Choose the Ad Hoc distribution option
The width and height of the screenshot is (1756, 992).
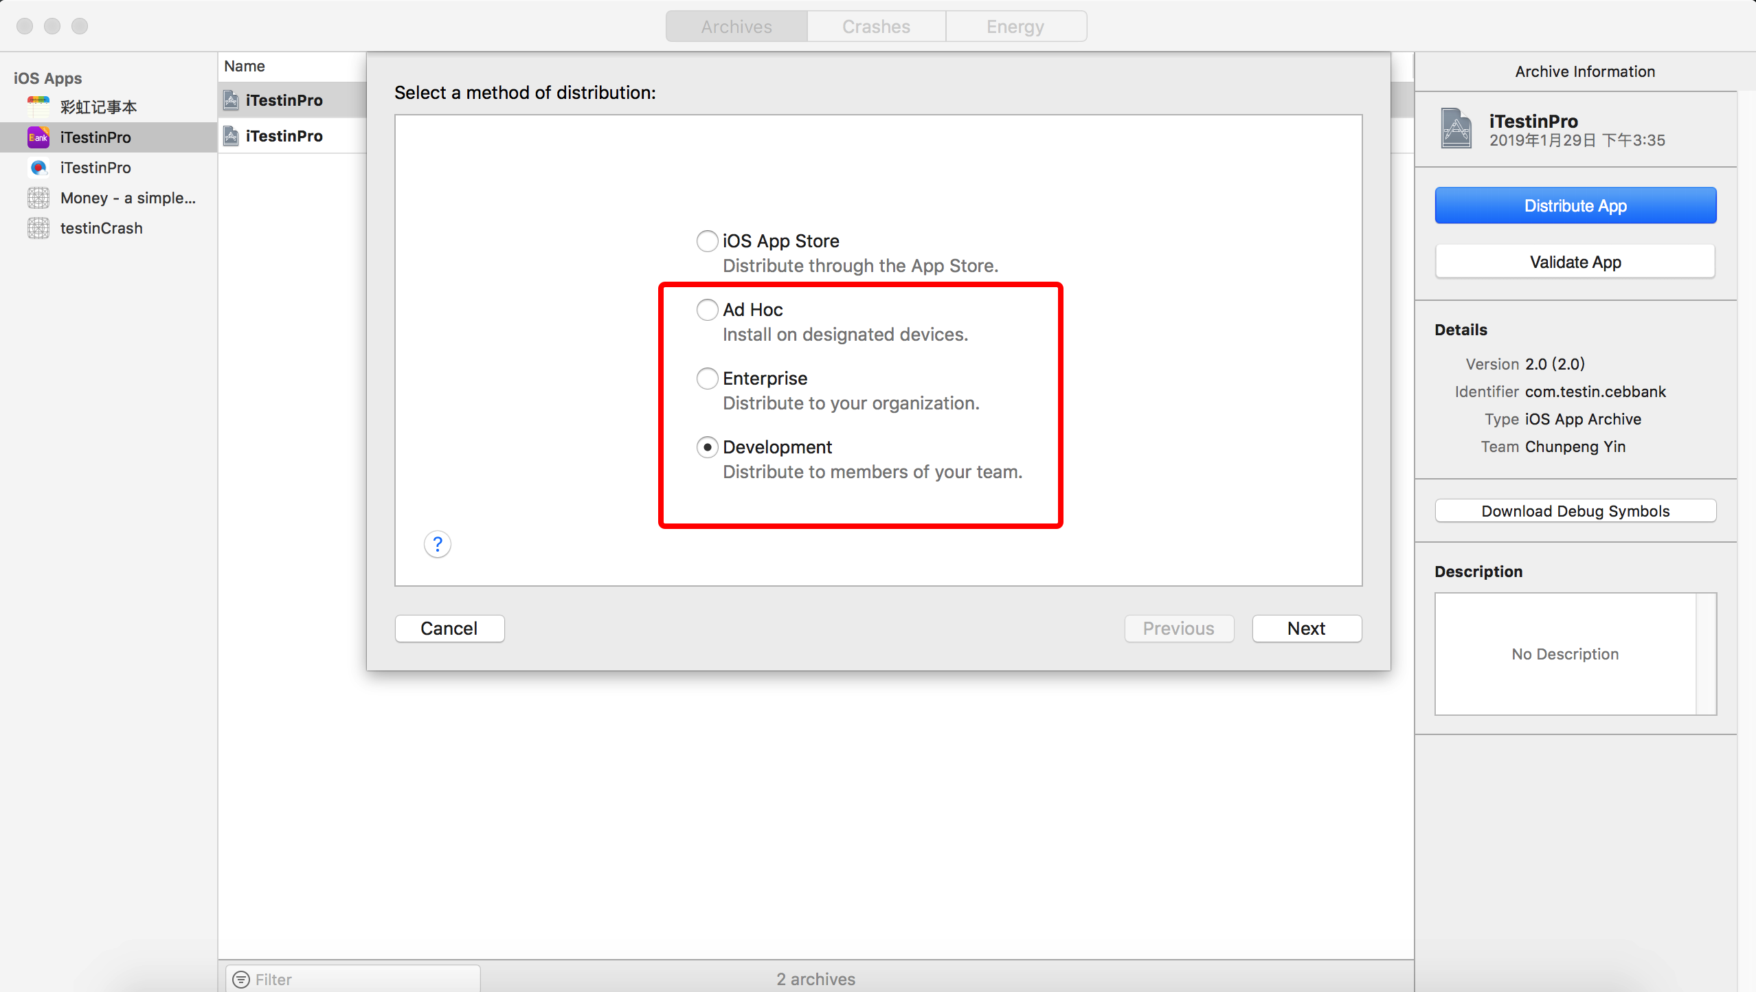(707, 310)
